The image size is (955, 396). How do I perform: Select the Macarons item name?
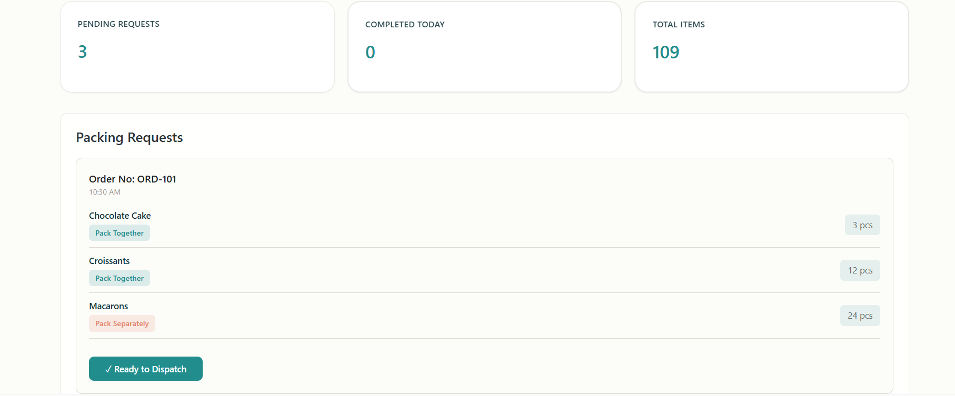pyautogui.click(x=108, y=306)
